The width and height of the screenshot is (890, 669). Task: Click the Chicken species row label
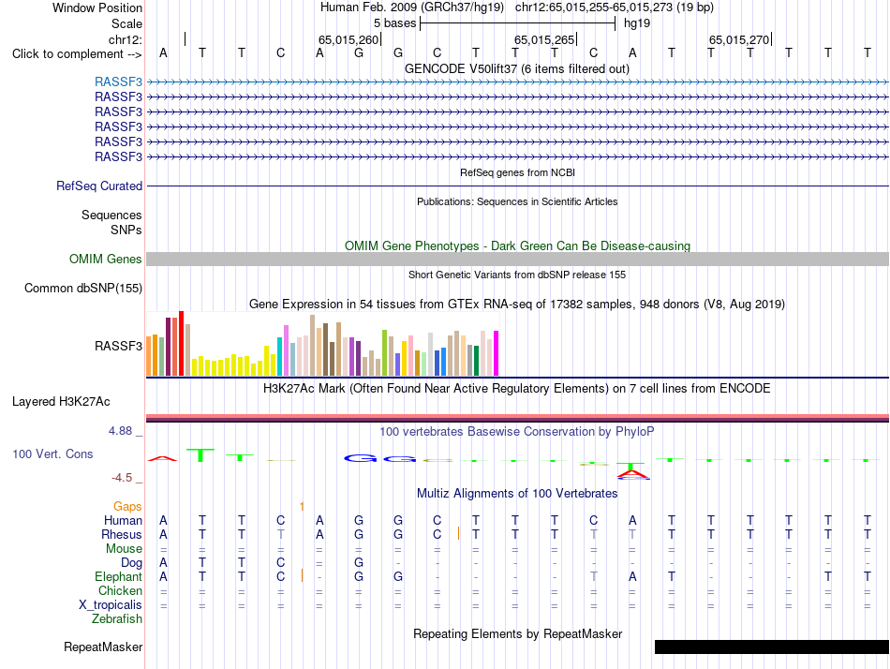[x=120, y=590]
